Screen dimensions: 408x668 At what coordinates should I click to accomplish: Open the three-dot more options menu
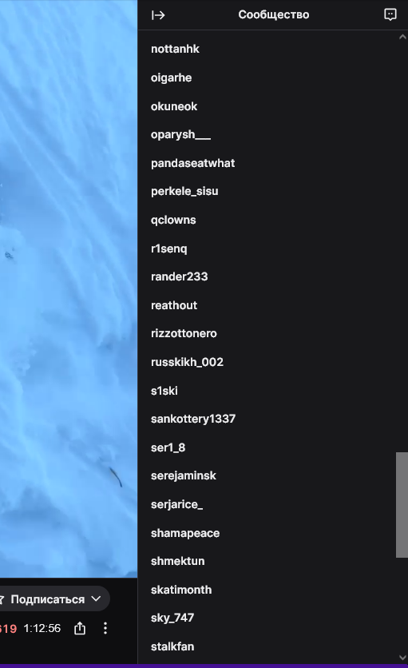(105, 628)
